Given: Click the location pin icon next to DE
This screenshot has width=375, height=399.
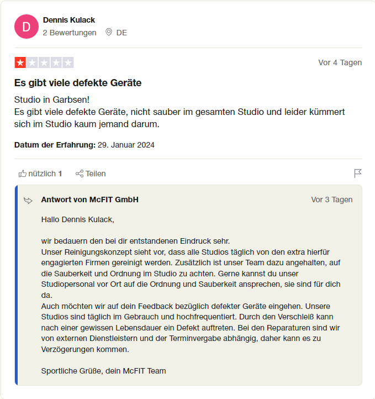Looking at the screenshot, I should click(109, 32).
